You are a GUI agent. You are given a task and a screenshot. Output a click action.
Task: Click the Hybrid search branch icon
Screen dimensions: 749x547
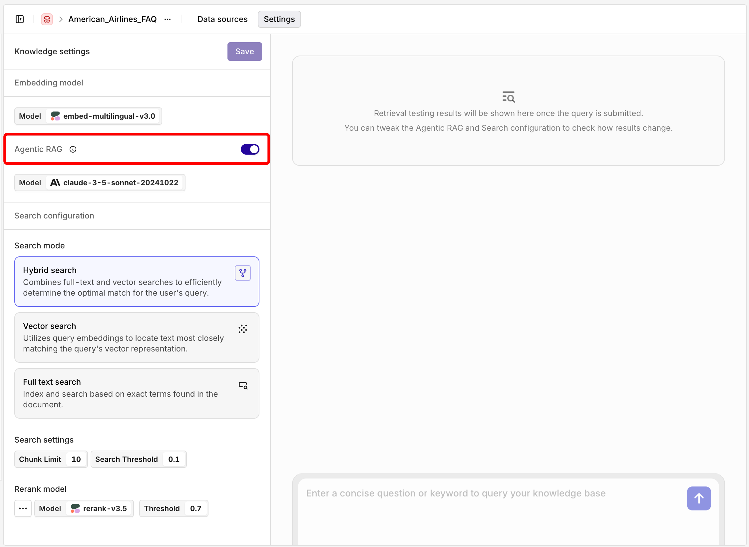point(243,273)
